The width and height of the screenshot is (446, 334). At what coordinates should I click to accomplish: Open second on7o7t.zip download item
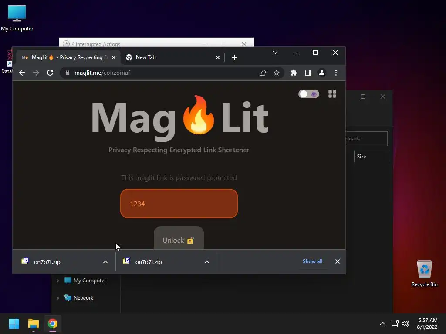[x=149, y=262]
